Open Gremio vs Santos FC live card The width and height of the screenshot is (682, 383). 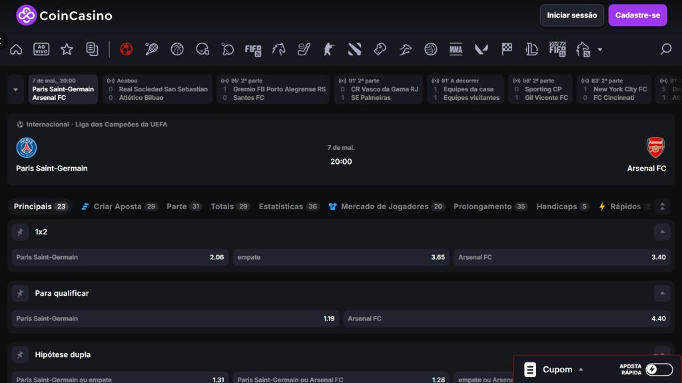(x=273, y=89)
